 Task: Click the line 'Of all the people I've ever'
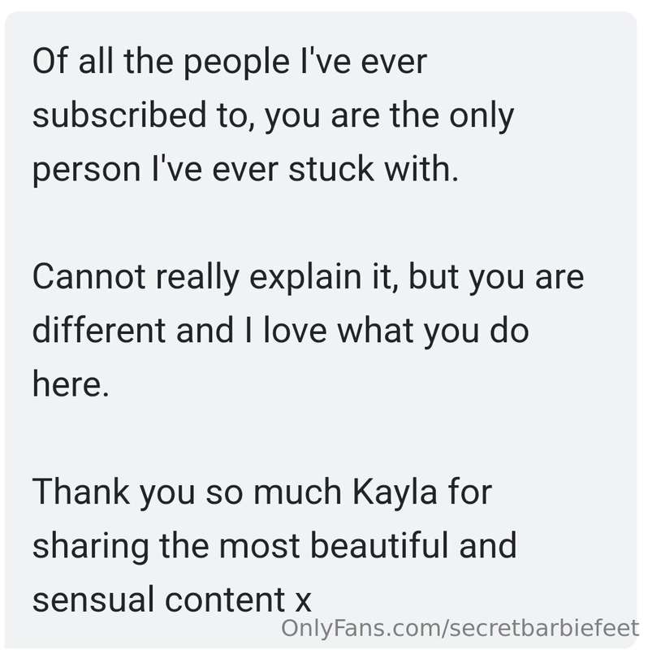coord(230,62)
